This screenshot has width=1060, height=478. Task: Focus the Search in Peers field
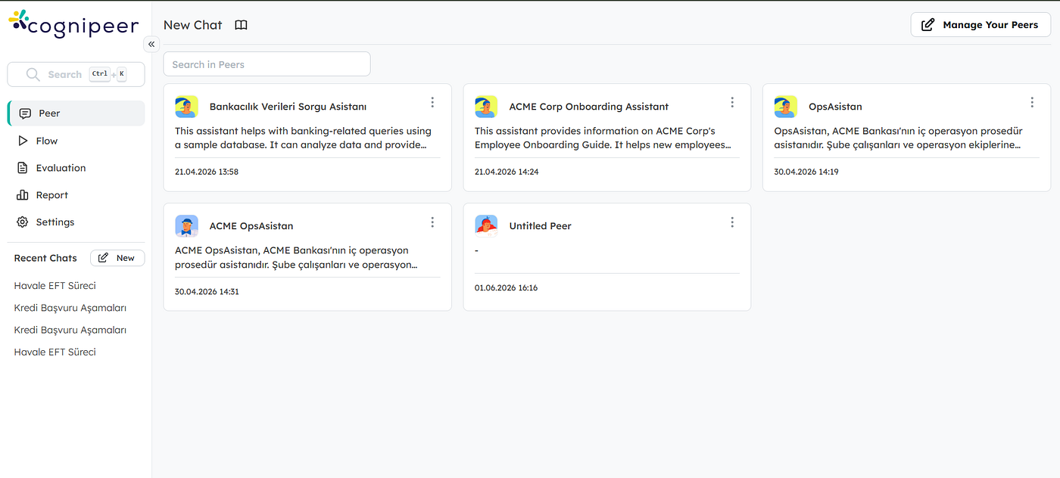click(267, 64)
